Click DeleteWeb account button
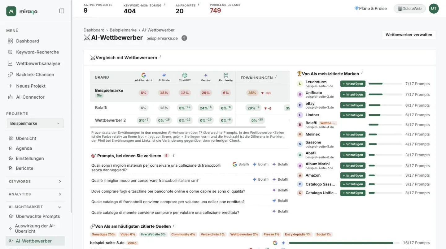Viewport: 446px width, 249px height. [410, 9]
